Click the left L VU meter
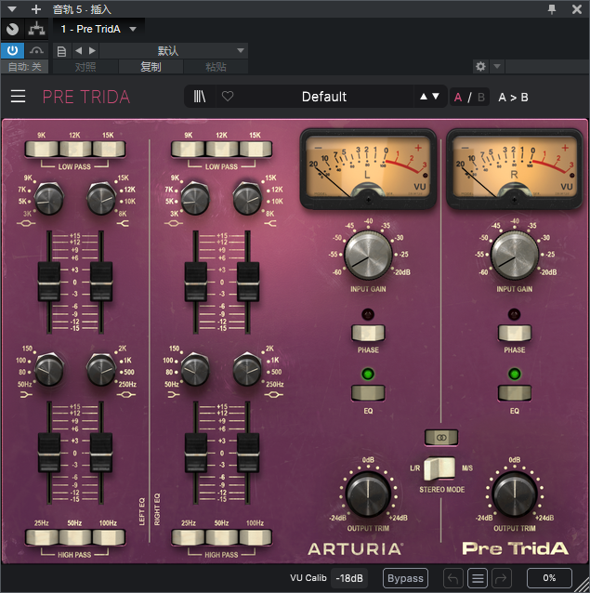 pos(368,168)
